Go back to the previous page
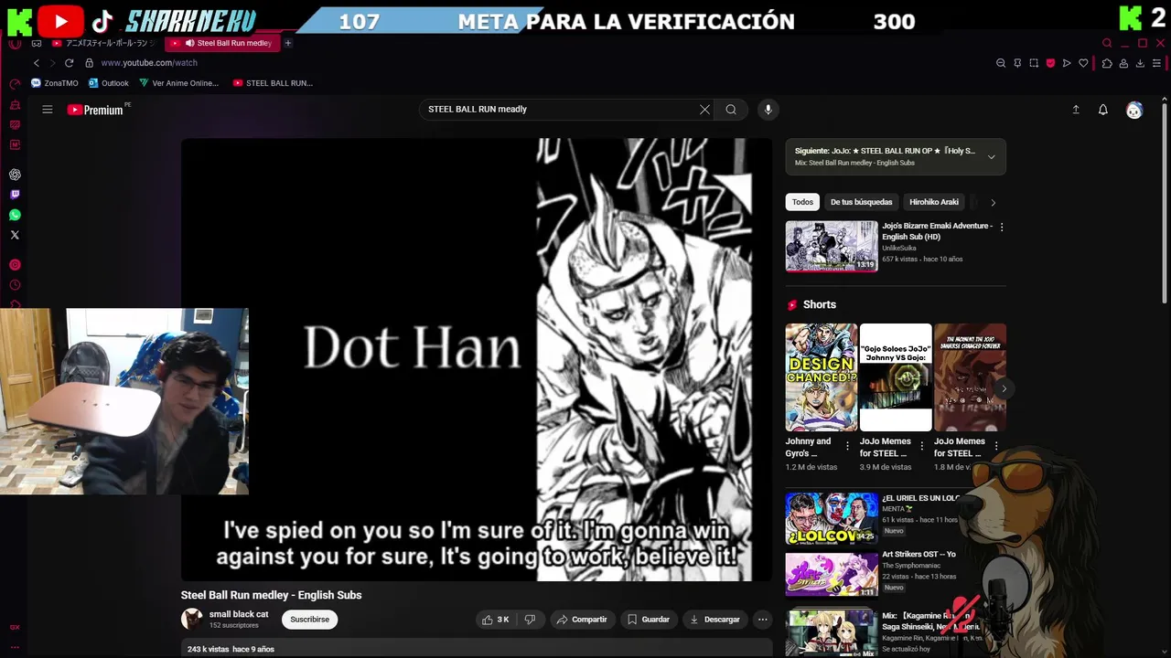The width and height of the screenshot is (1171, 658). tap(37, 63)
